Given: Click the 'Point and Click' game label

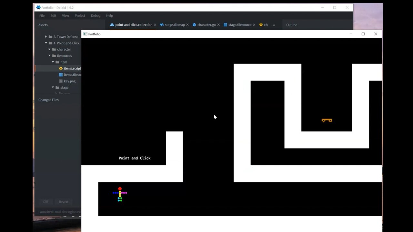Looking at the screenshot, I should click(x=135, y=158).
